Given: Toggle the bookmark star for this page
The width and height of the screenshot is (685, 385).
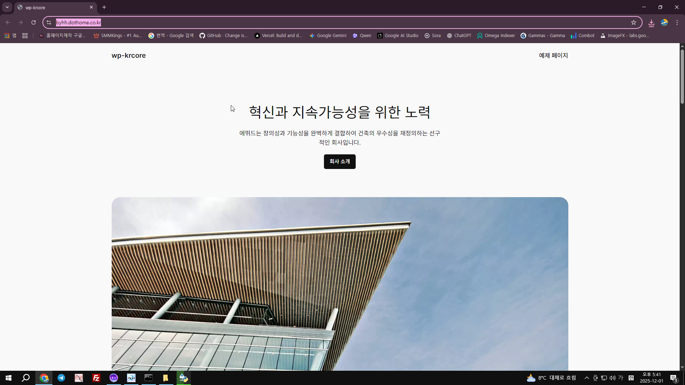Looking at the screenshot, I should pos(634,22).
